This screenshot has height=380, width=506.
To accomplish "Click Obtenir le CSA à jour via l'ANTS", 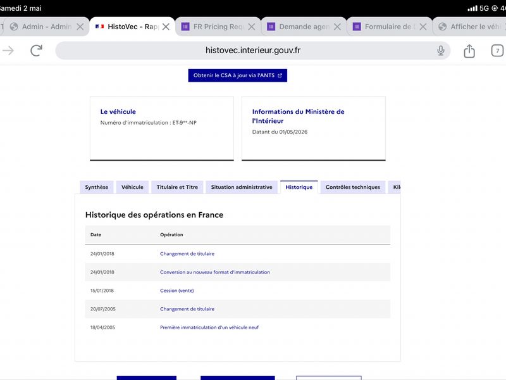I will click(238, 75).
